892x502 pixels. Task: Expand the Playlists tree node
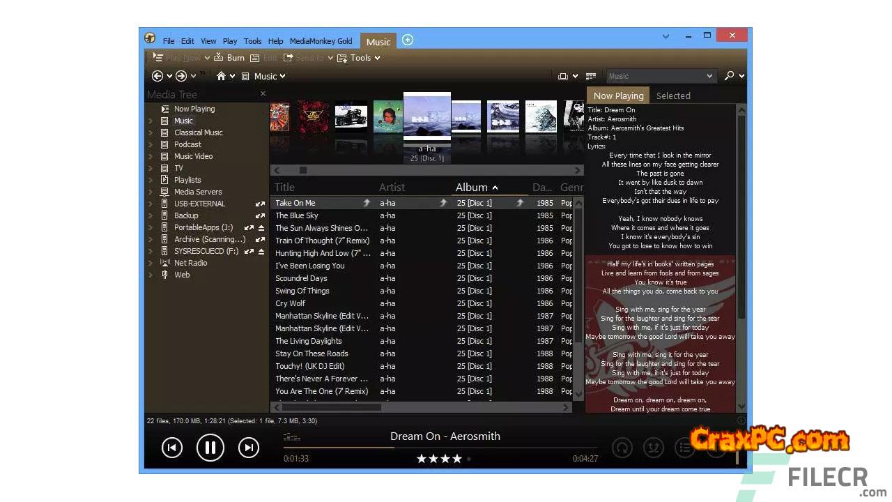click(151, 180)
